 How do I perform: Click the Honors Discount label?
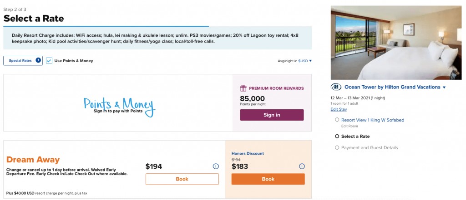248,153
